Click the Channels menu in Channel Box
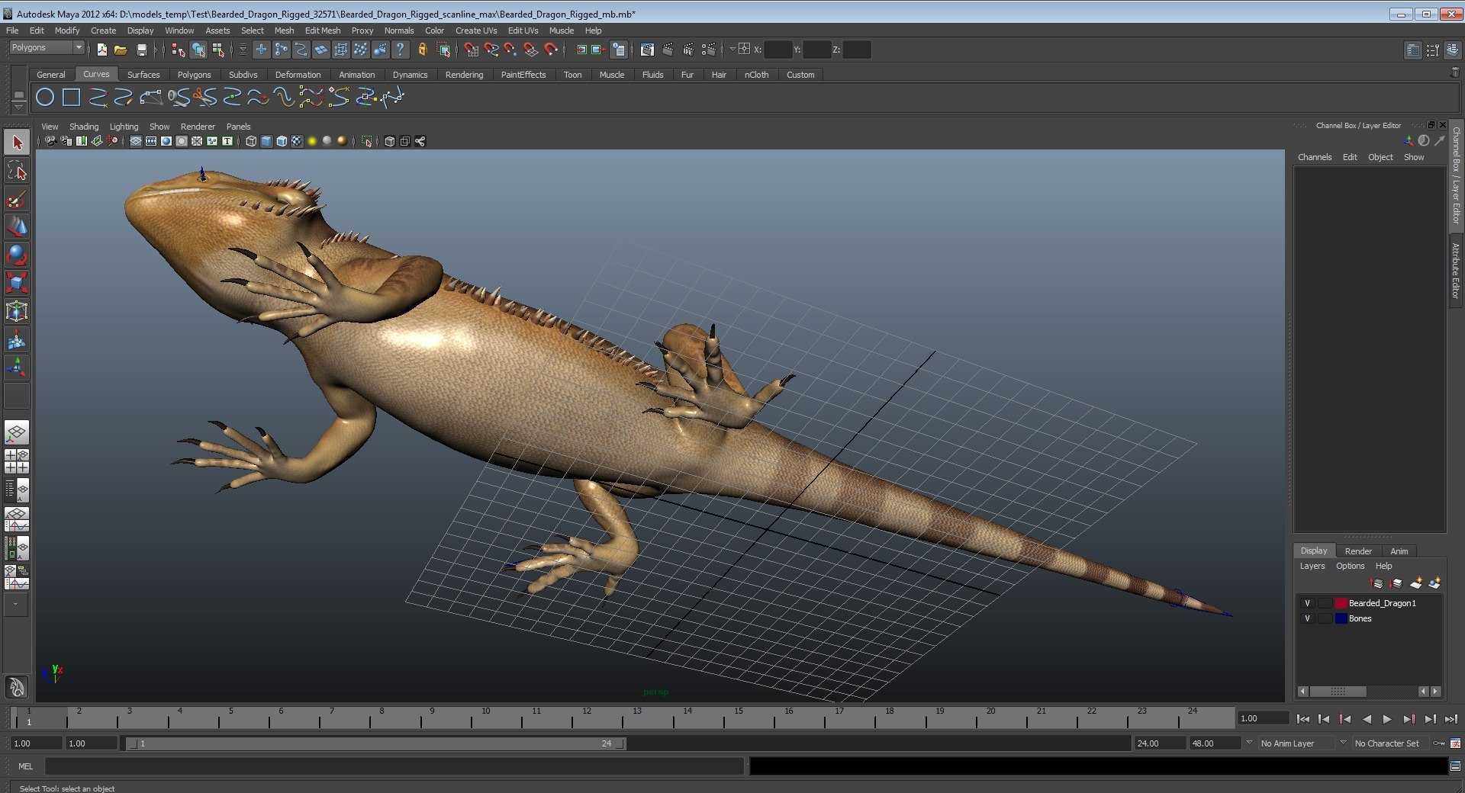The image size is (1465, 793). coord(1315,157)
